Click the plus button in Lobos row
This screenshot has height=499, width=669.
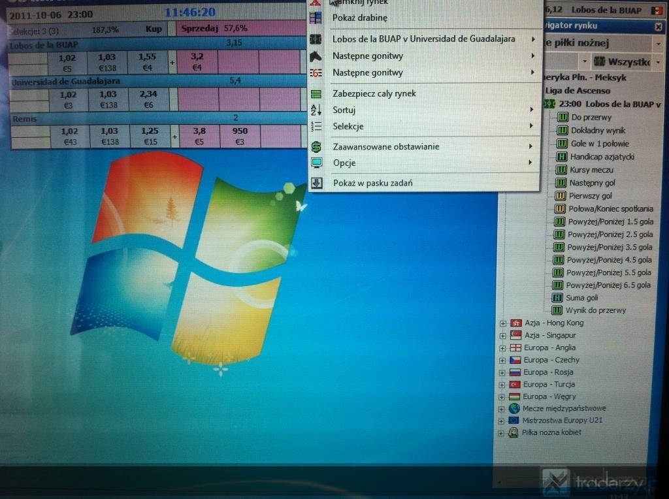click(172, 62)
